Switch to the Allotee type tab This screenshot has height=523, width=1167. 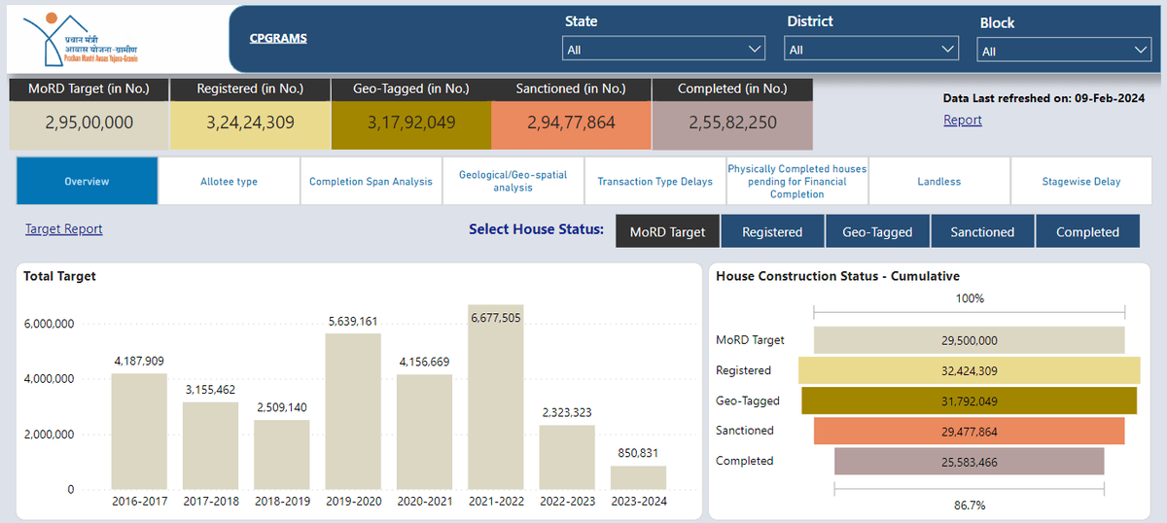coord(229,182)
